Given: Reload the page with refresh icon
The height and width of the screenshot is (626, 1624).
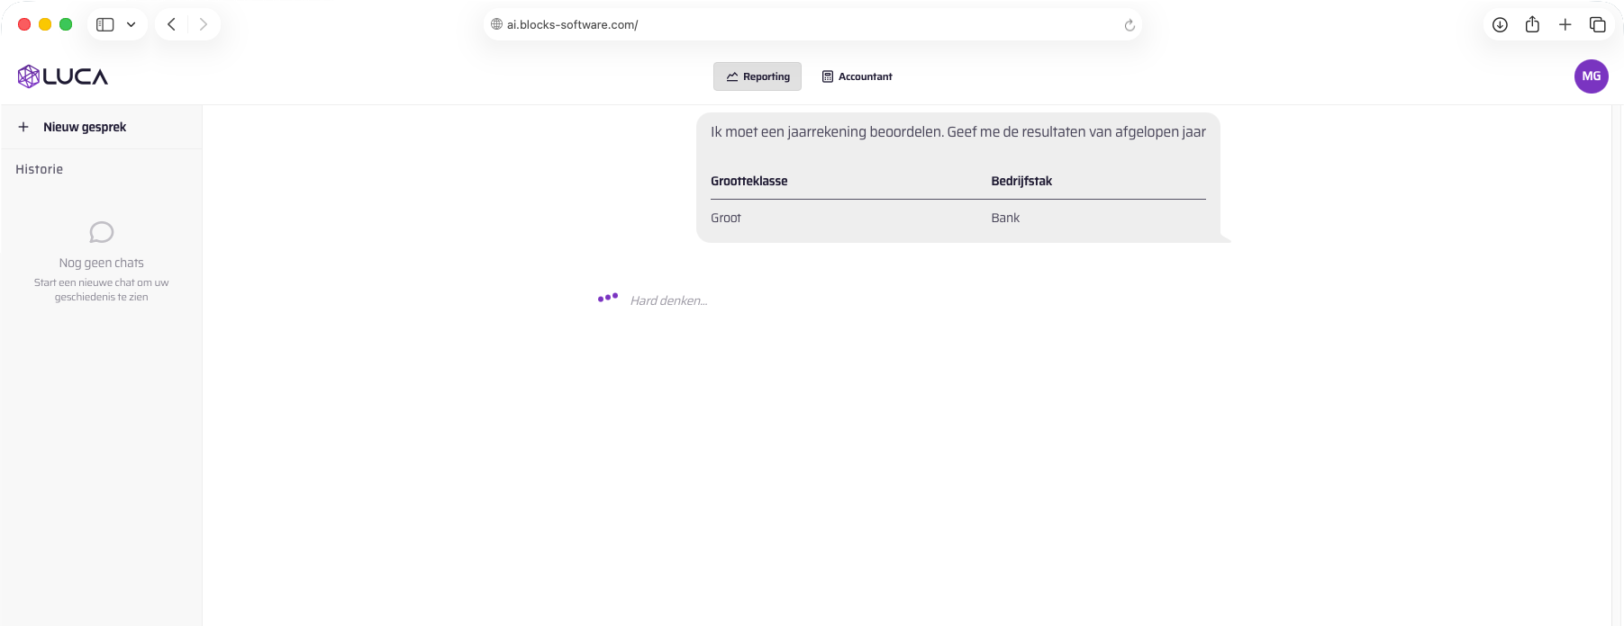Looking at the screenshot, I should click(x=1130, y=25).
